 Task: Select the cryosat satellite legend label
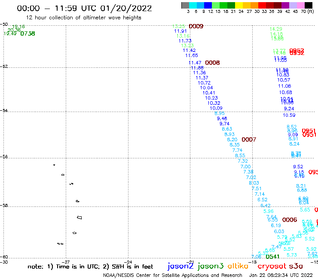point(272,266)
